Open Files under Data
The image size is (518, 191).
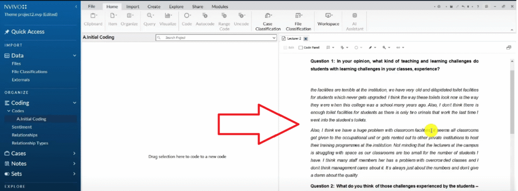[x=16, y=64]
